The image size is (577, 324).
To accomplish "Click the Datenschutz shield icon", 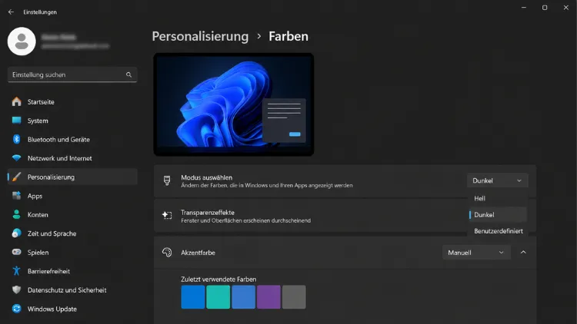I will coord(17,290).
